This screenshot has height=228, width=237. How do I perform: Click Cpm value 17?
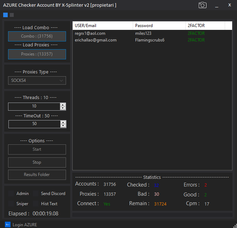(x=207, y=204)
